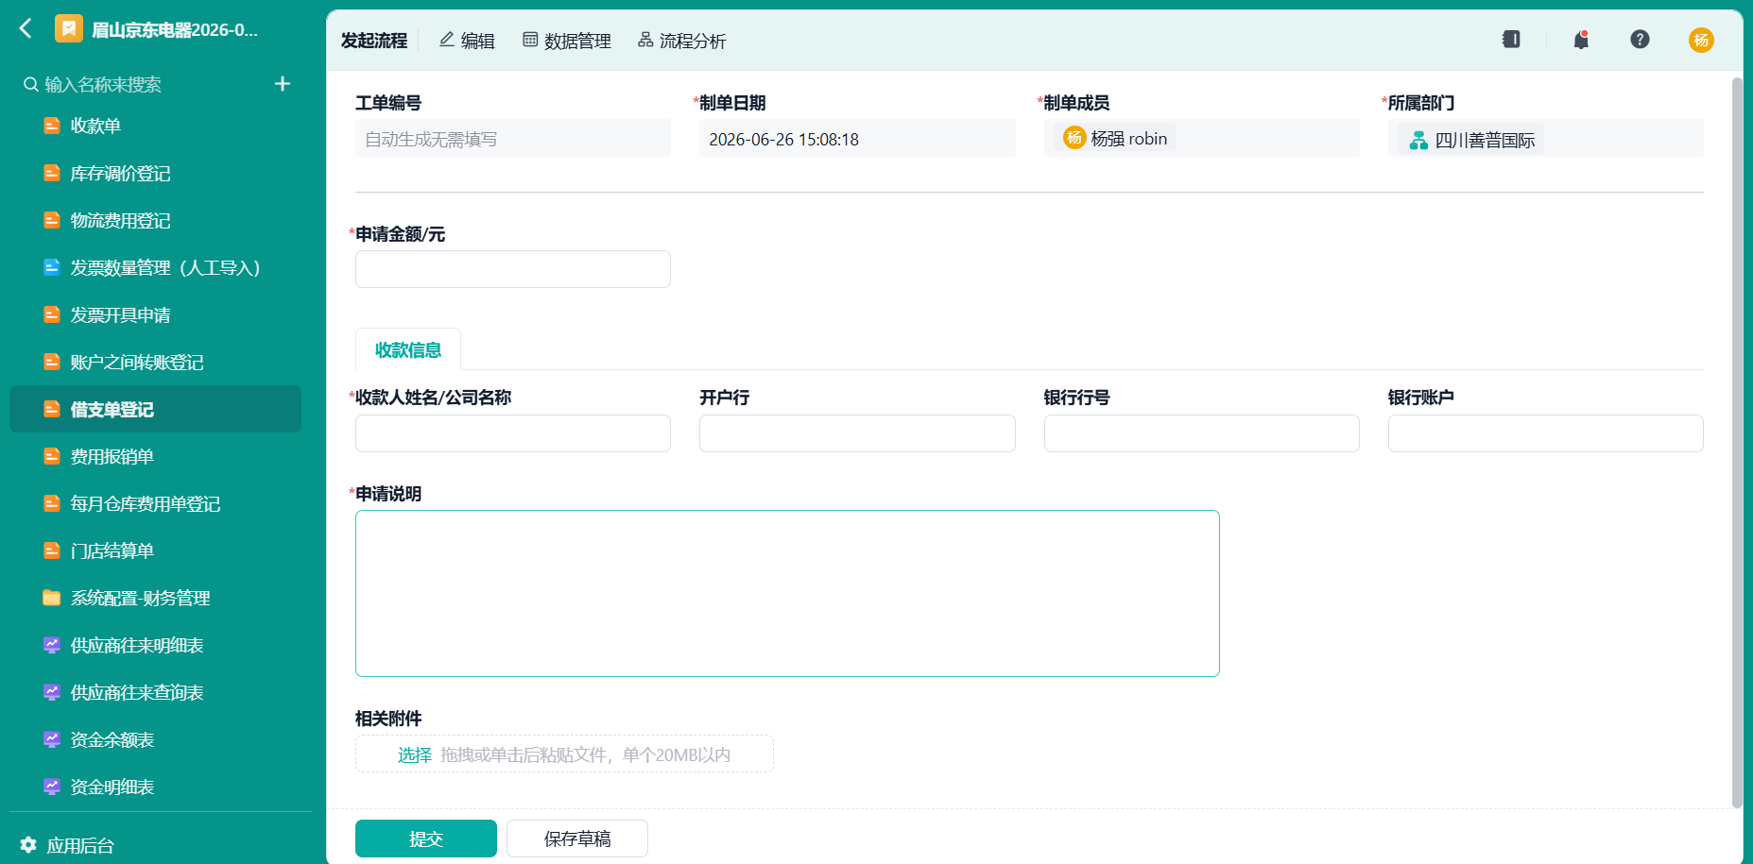Add a new item with the plus icon
The width and height of the screenshot is (1753, 864).
pos(282,84)
